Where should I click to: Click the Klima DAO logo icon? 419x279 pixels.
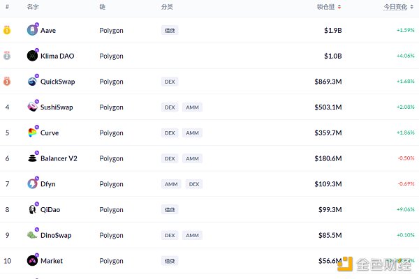click(32, 56)
